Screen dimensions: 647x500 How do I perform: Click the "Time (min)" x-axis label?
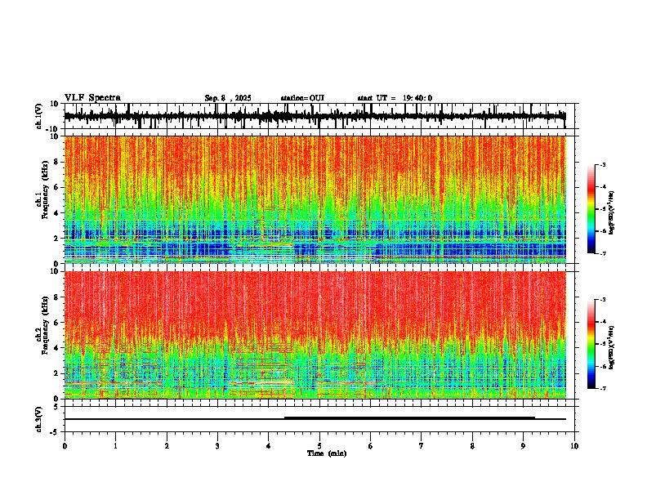(x=327, y=453)
